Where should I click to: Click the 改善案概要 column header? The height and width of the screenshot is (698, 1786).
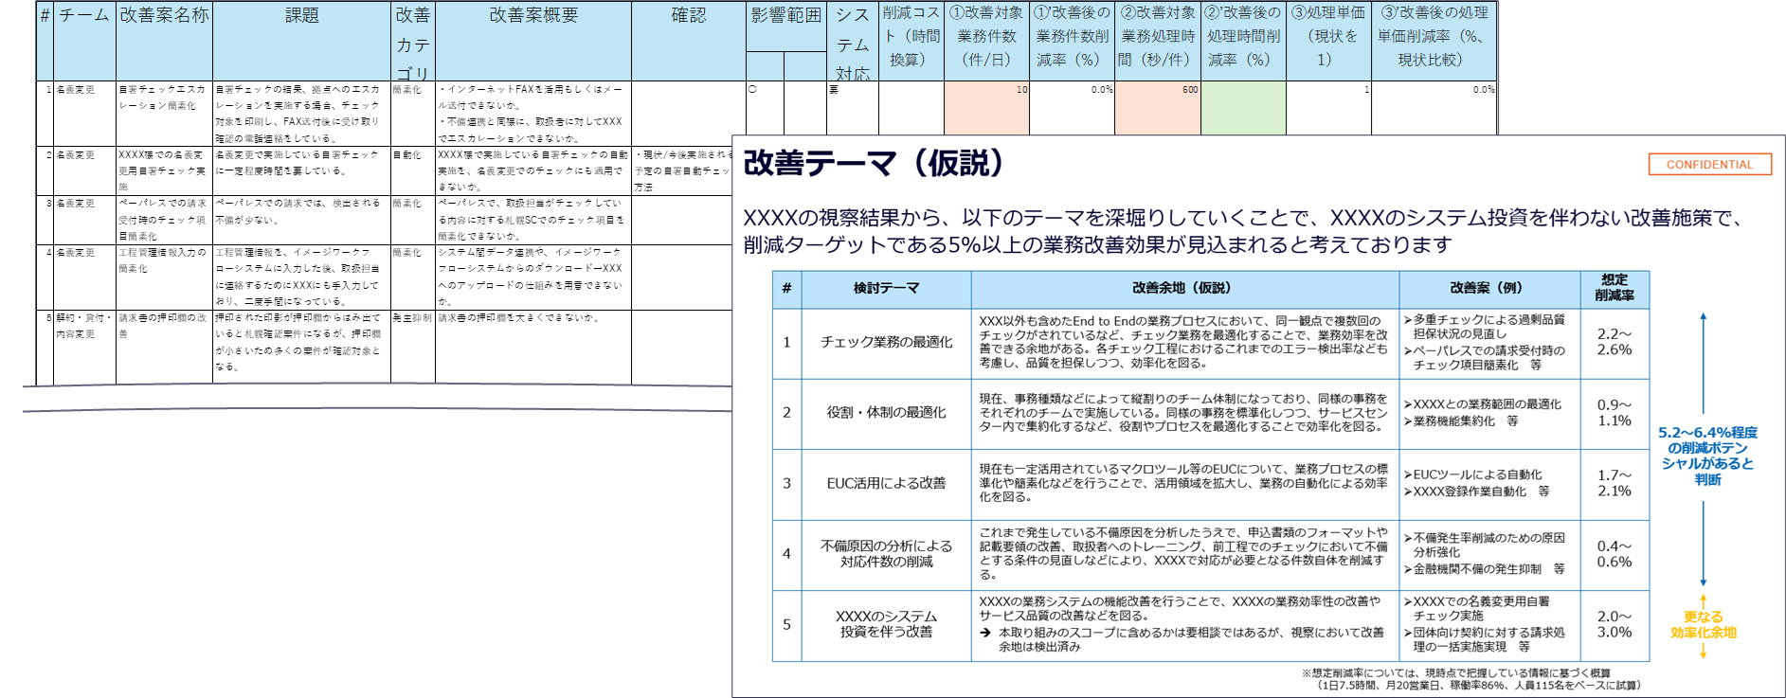coord(532,41)
